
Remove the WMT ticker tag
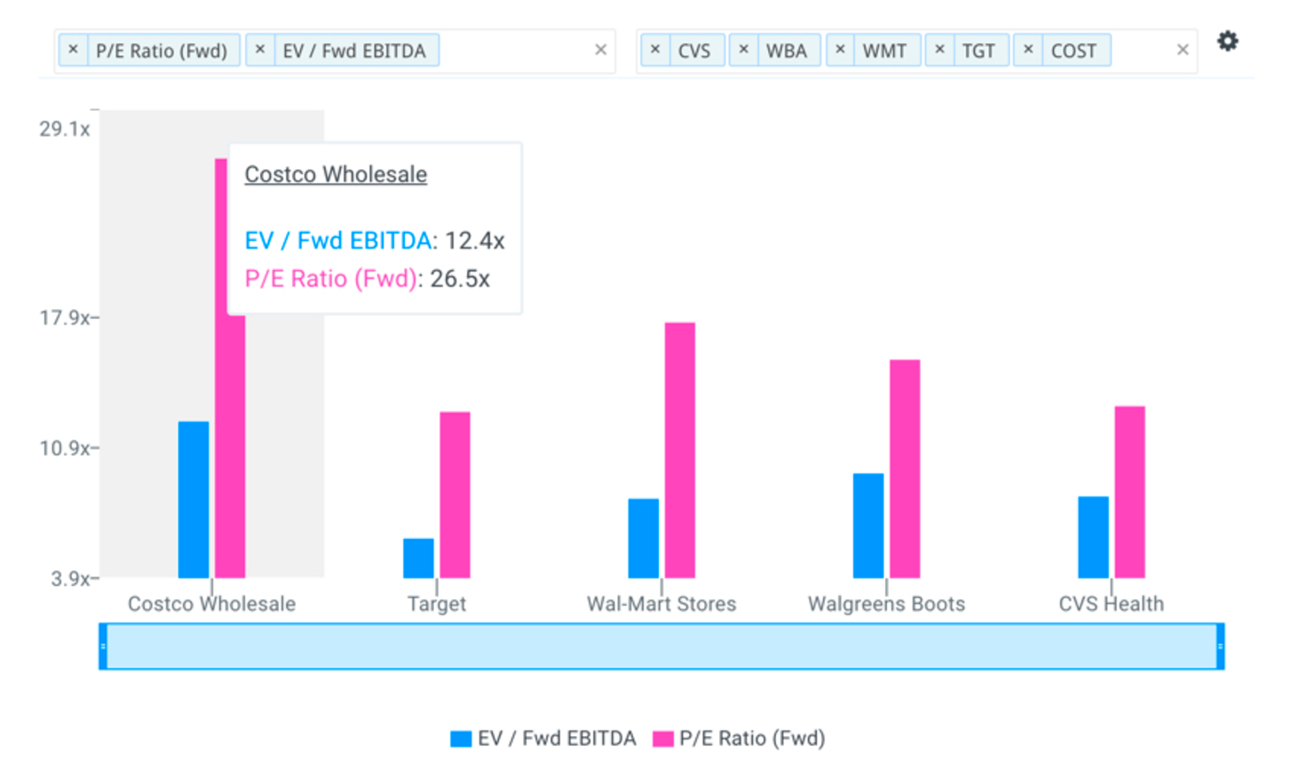840,50
